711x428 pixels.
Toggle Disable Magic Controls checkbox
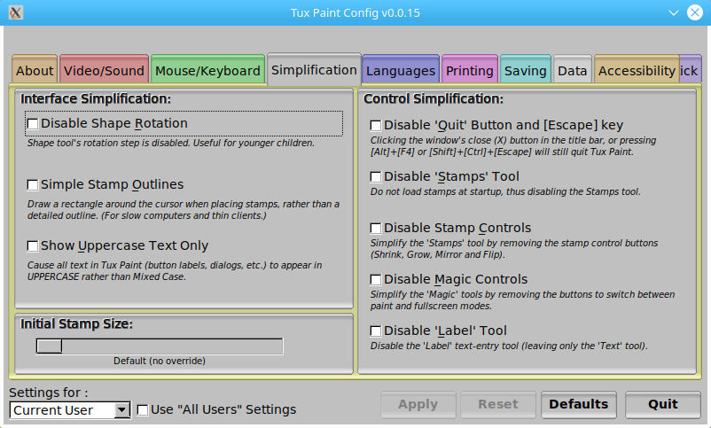tap(376, 280)
